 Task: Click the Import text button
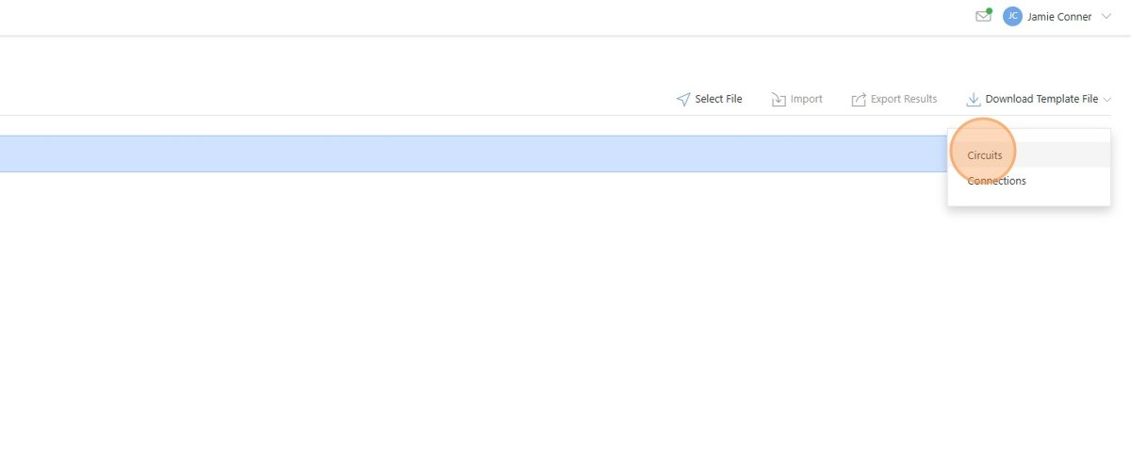point(807,99)
